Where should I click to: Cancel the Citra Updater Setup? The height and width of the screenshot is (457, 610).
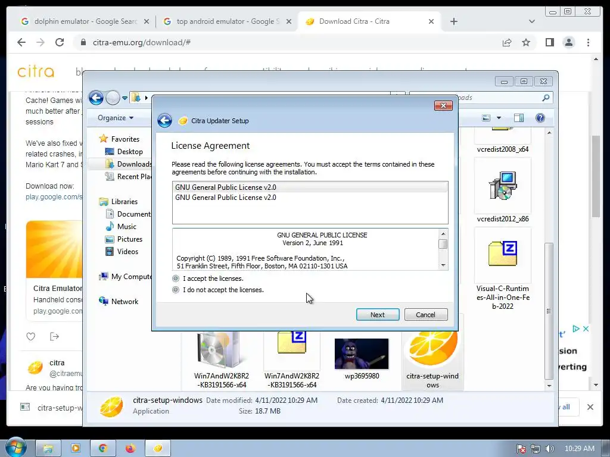pos(425,314)
